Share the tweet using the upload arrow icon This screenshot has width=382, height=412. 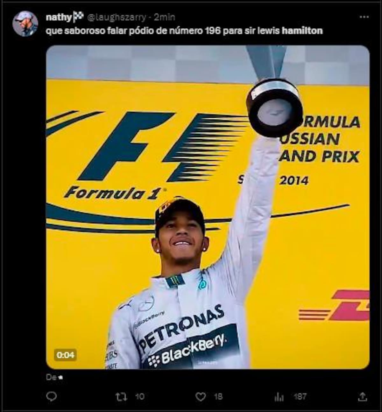(362, 397)
